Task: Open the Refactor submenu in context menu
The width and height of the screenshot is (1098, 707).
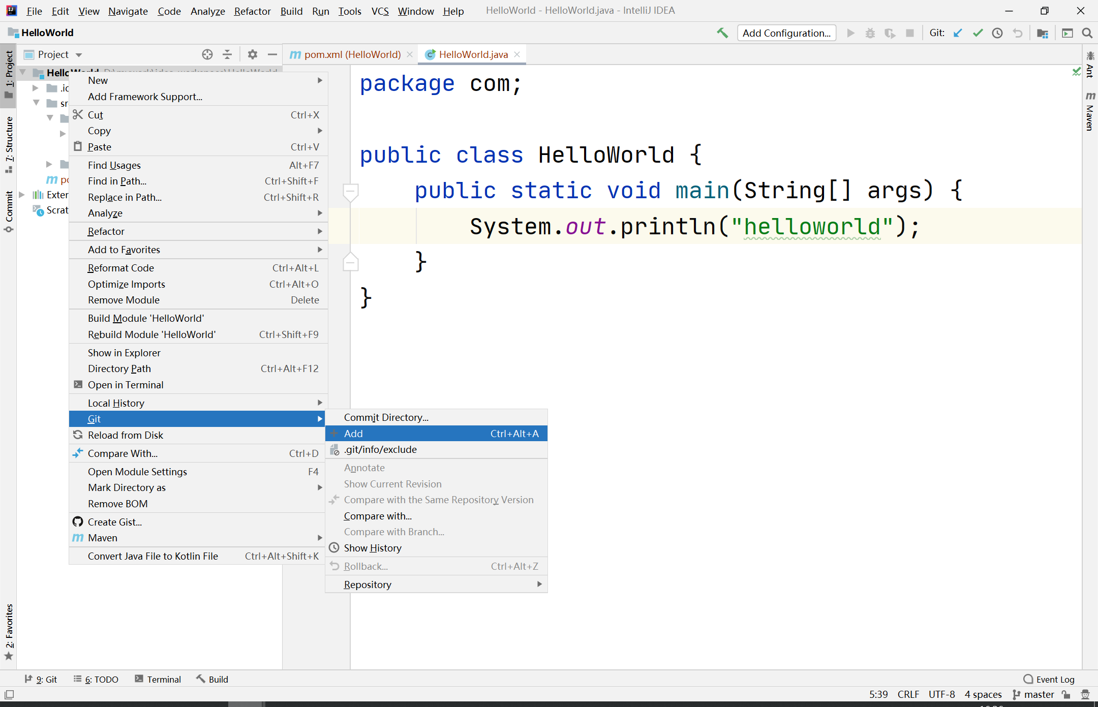Action: 198,231
